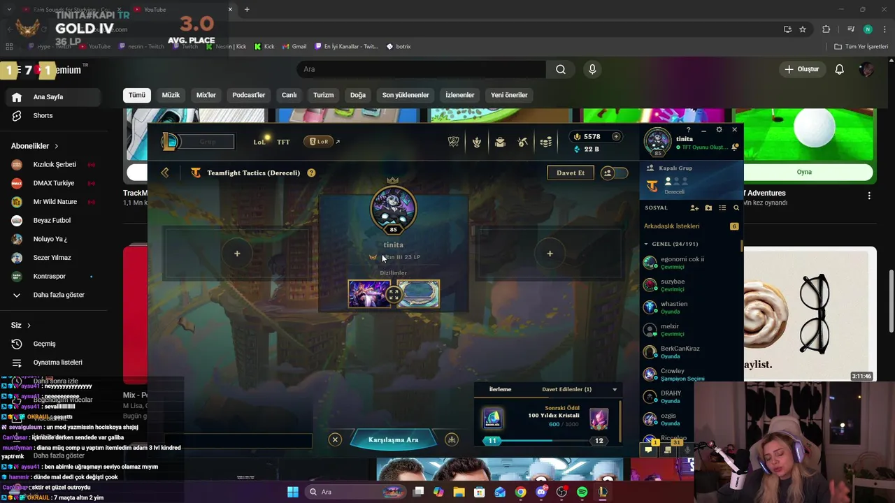Click YouTube voice search microphone
The image size is (895, 503).
[592, 69]
